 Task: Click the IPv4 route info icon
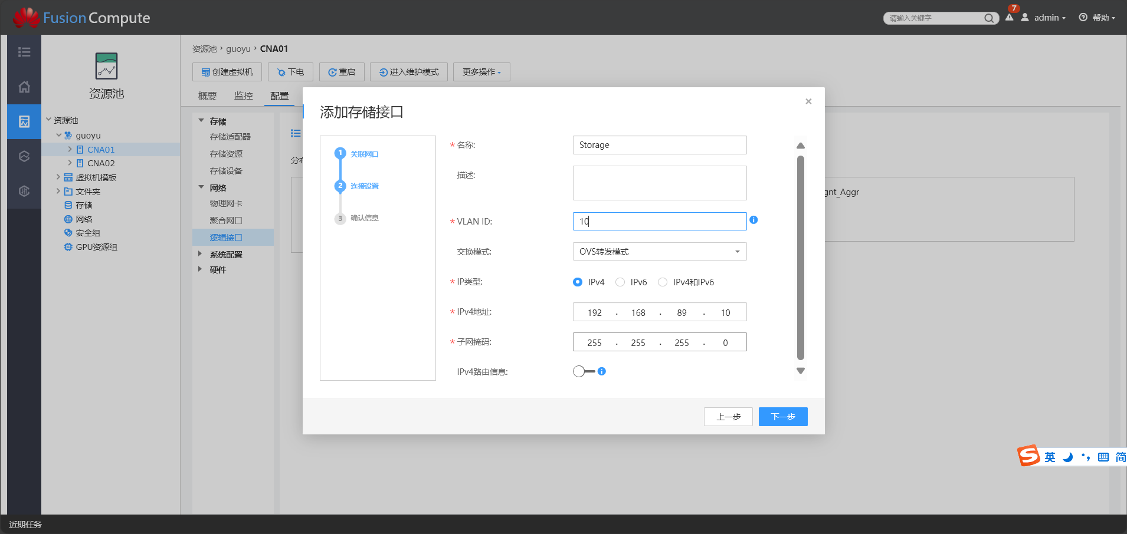tap(602, 371)
